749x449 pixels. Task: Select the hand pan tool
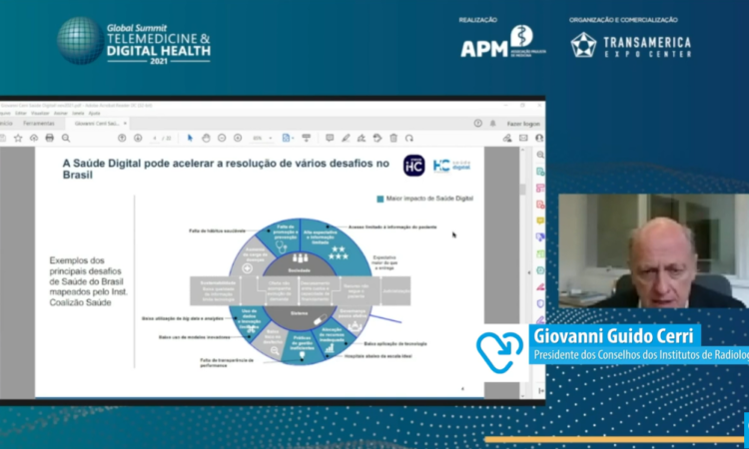tap(206, 138)
